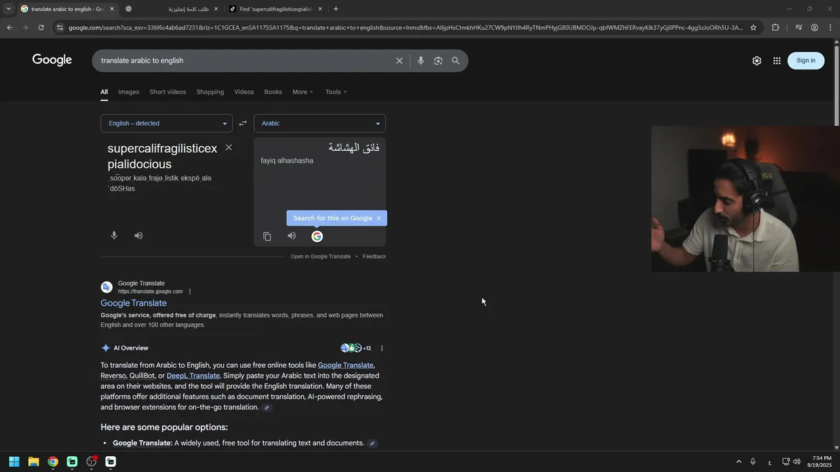Viewport: 840px width, 472px height.
Task: Search the translation with Google icon
Action: (317, 236)
